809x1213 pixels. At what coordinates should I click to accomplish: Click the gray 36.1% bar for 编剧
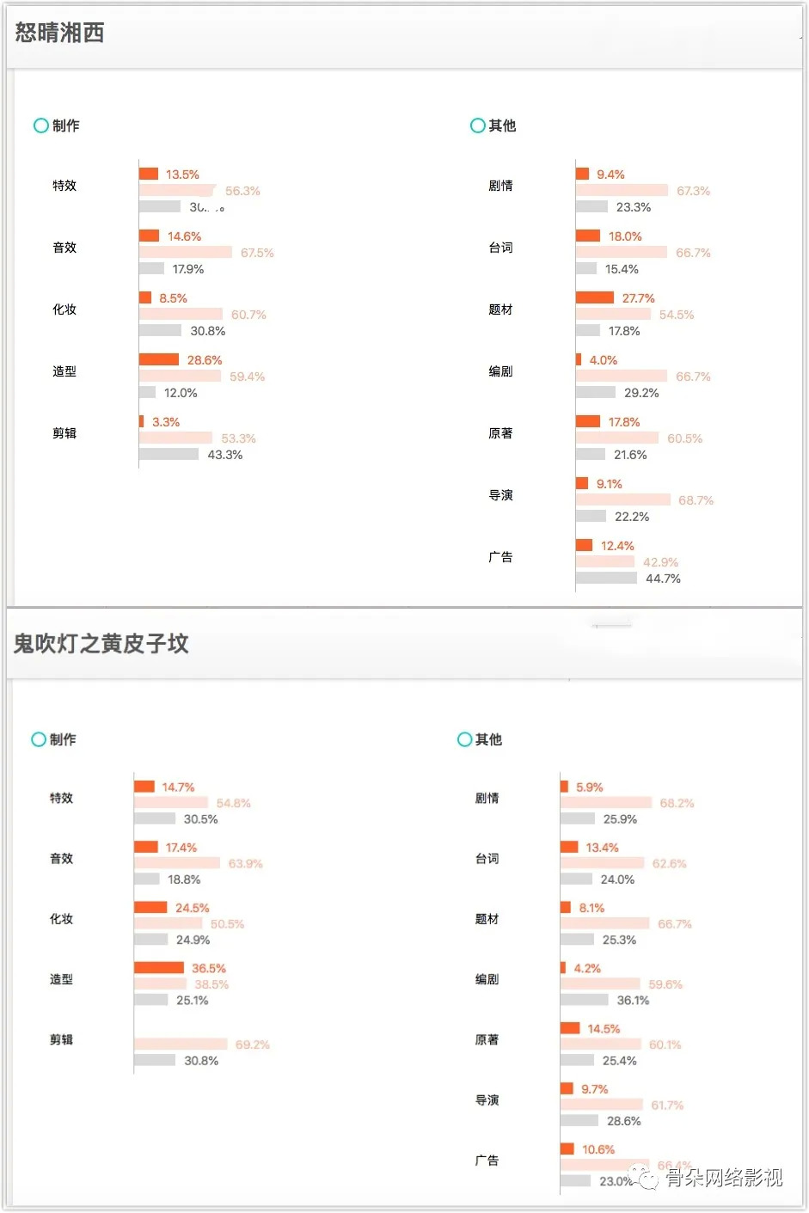click(585, 1000)
